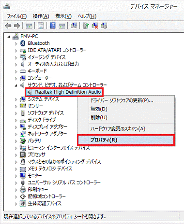The width and height of the screenshot is (184, 224).
Task: Select the ソフトウェア デバイス tree row
Action: click(x=46, y=113)
